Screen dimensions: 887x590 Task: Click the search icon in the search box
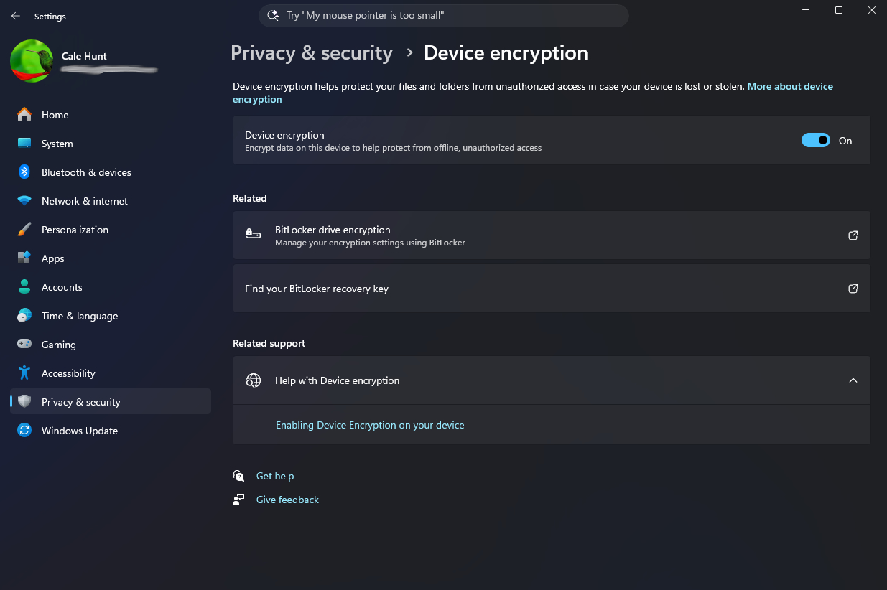point(272,15)
